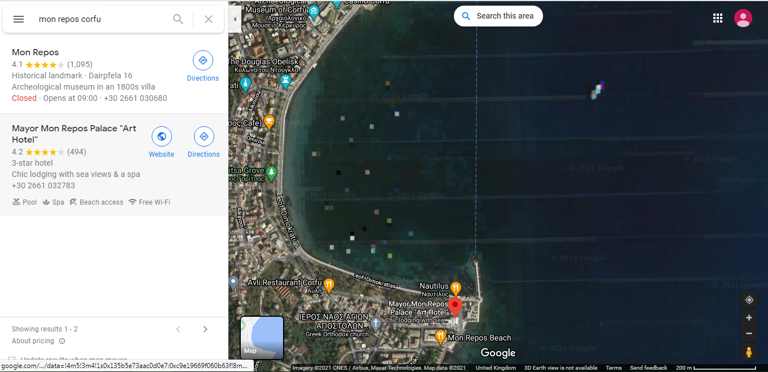Click the 'Beach access' amenity label

coord(101,202)
